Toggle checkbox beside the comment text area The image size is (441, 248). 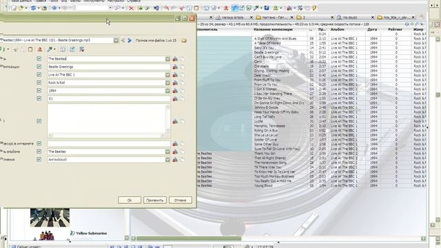tap(39, 121)
